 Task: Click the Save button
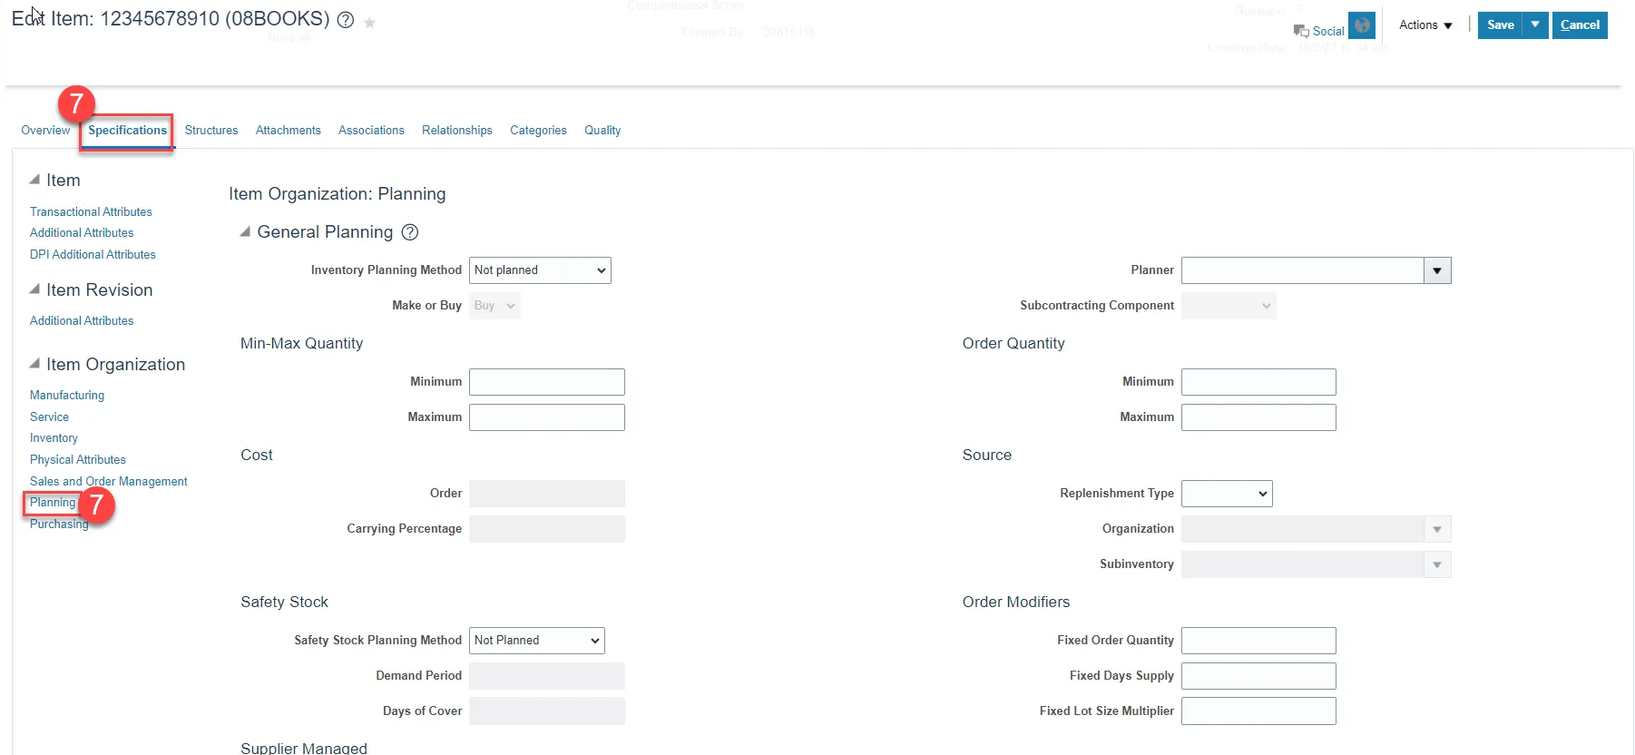tap(1500, 25)
